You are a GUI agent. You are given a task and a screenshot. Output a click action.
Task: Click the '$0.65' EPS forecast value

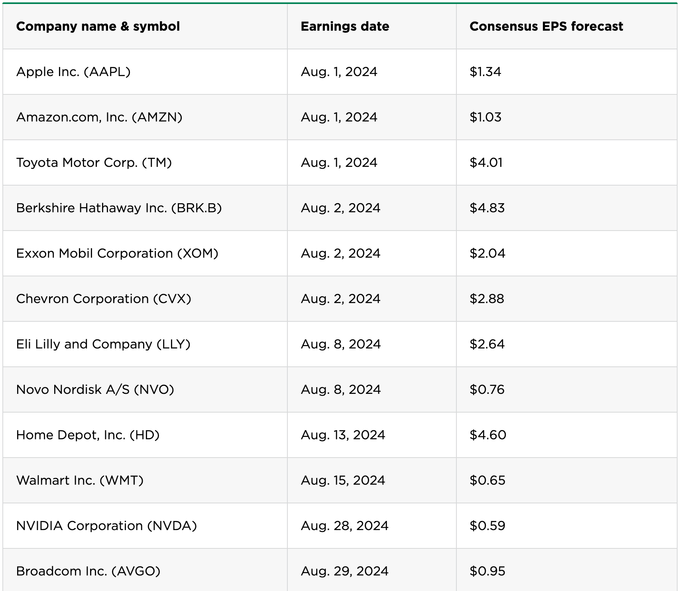487,480
